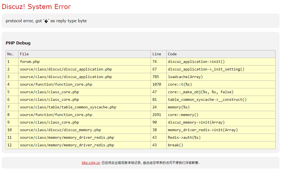This screenshot has width=291, height=178.
Task: Select 'discuz_application->_init_setting()' code cell
Action: click(221, 69)
